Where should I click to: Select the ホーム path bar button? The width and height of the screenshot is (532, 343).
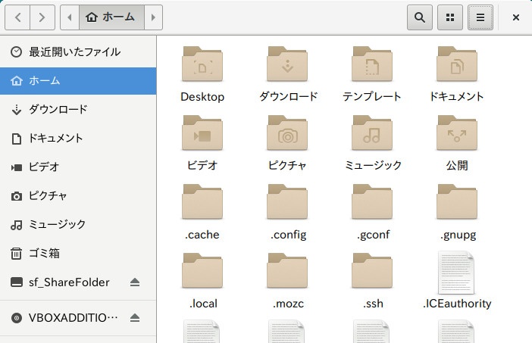tap(112, 17)
